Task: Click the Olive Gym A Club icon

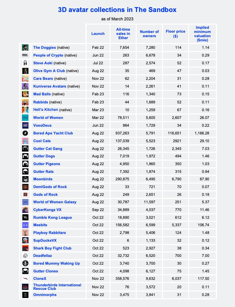Action: click(25, 71)
